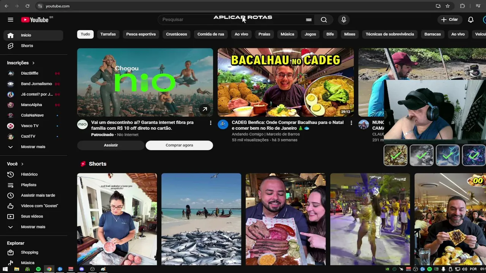Open File Explorer from the taskbar
486x273 pixels.
click(x=16, y=269)
